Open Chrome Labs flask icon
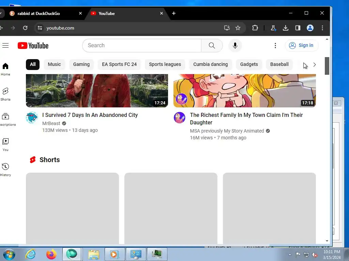Screen dimensions: 349x261 tap(273, 28)
